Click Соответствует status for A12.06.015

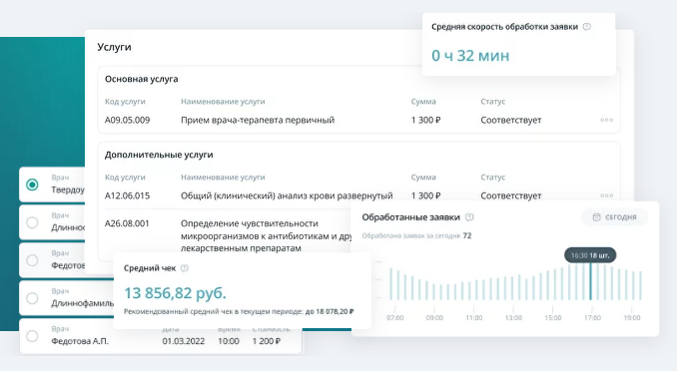(x=511, y=195)
